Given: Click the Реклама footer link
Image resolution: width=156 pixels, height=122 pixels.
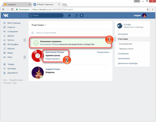Looking at the screenshot, I should [7, 83].
